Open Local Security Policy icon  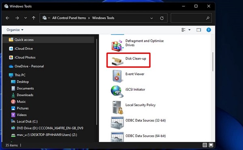pos(117,107)
